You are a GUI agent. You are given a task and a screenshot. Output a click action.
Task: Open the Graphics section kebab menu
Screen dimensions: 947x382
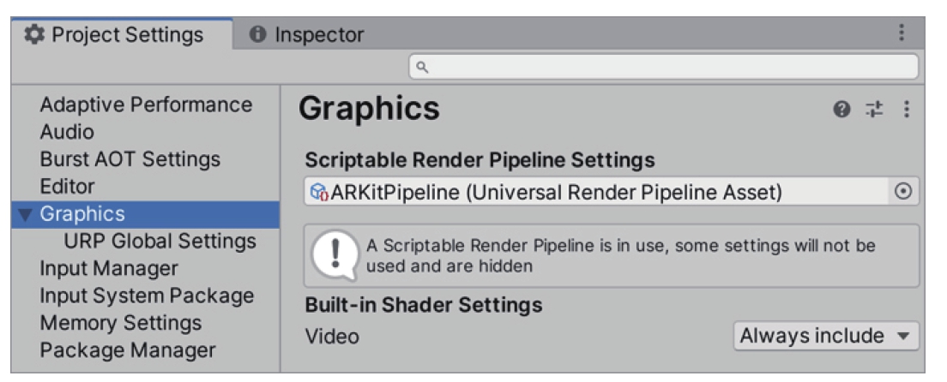[906, 110]
